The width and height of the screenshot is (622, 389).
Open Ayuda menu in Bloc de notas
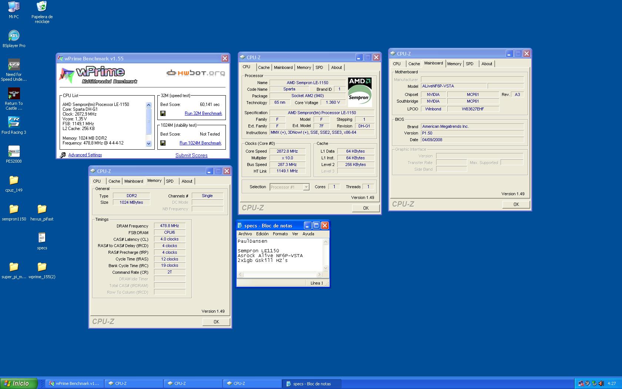[308, 234]
